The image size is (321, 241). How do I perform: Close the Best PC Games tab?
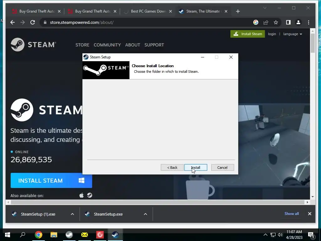pyautogui.click(x=170, y=11)
